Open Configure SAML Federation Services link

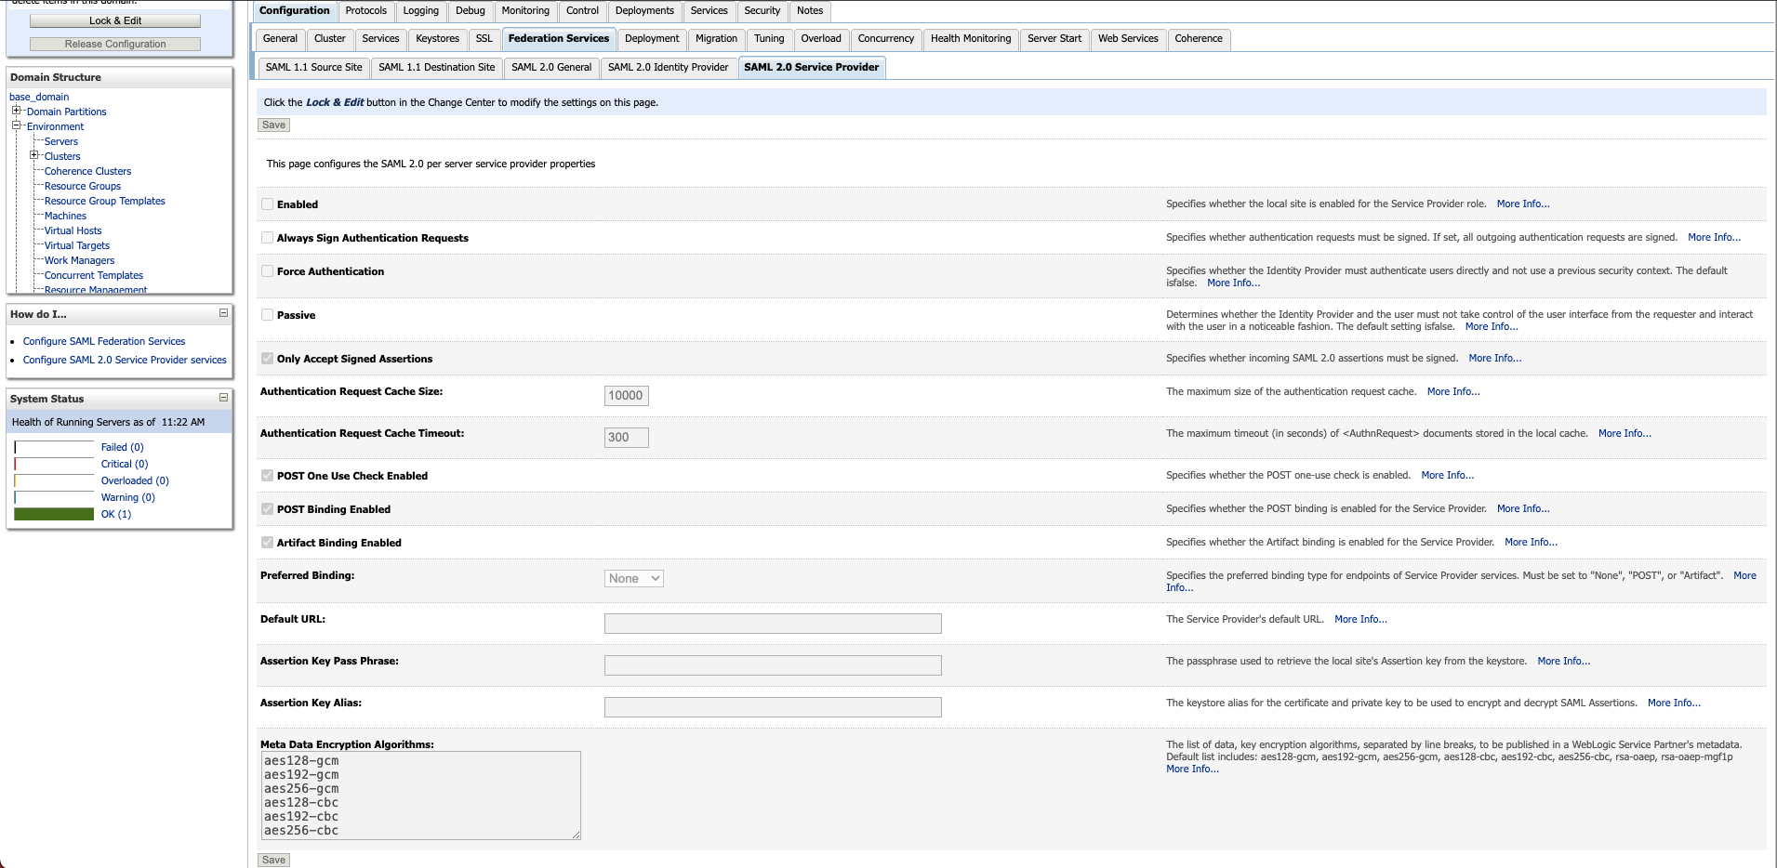click(x=104, y=341)
